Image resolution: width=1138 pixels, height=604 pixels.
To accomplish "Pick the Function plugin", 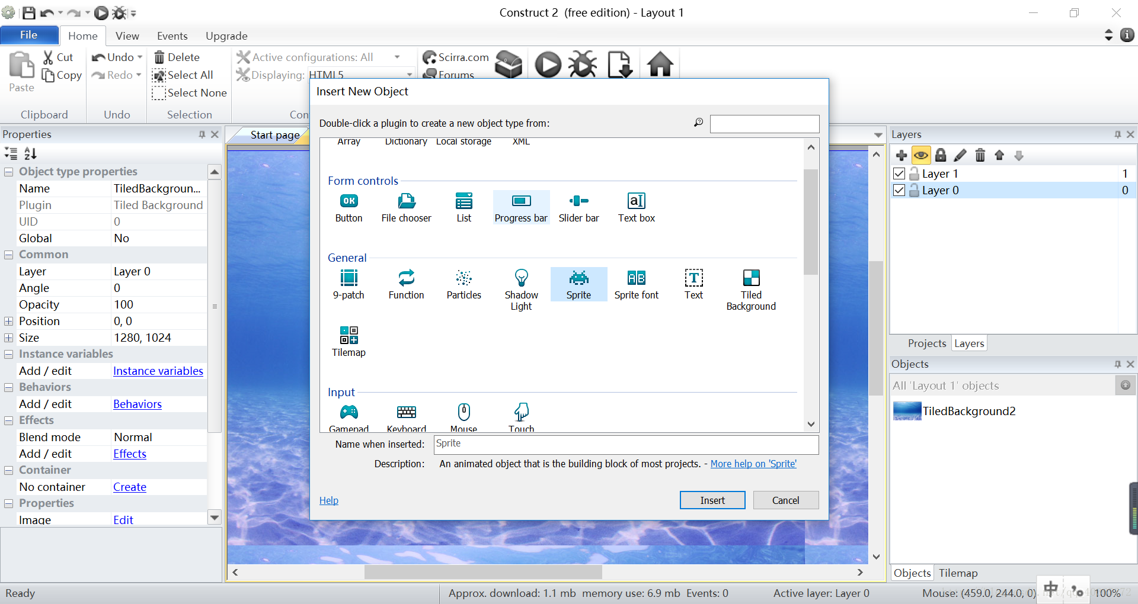I will pos(406,284).
